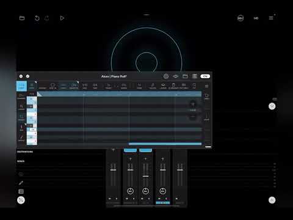Click the dimmed redo arrow in top bar
The image size is (293, 220).
47,18
